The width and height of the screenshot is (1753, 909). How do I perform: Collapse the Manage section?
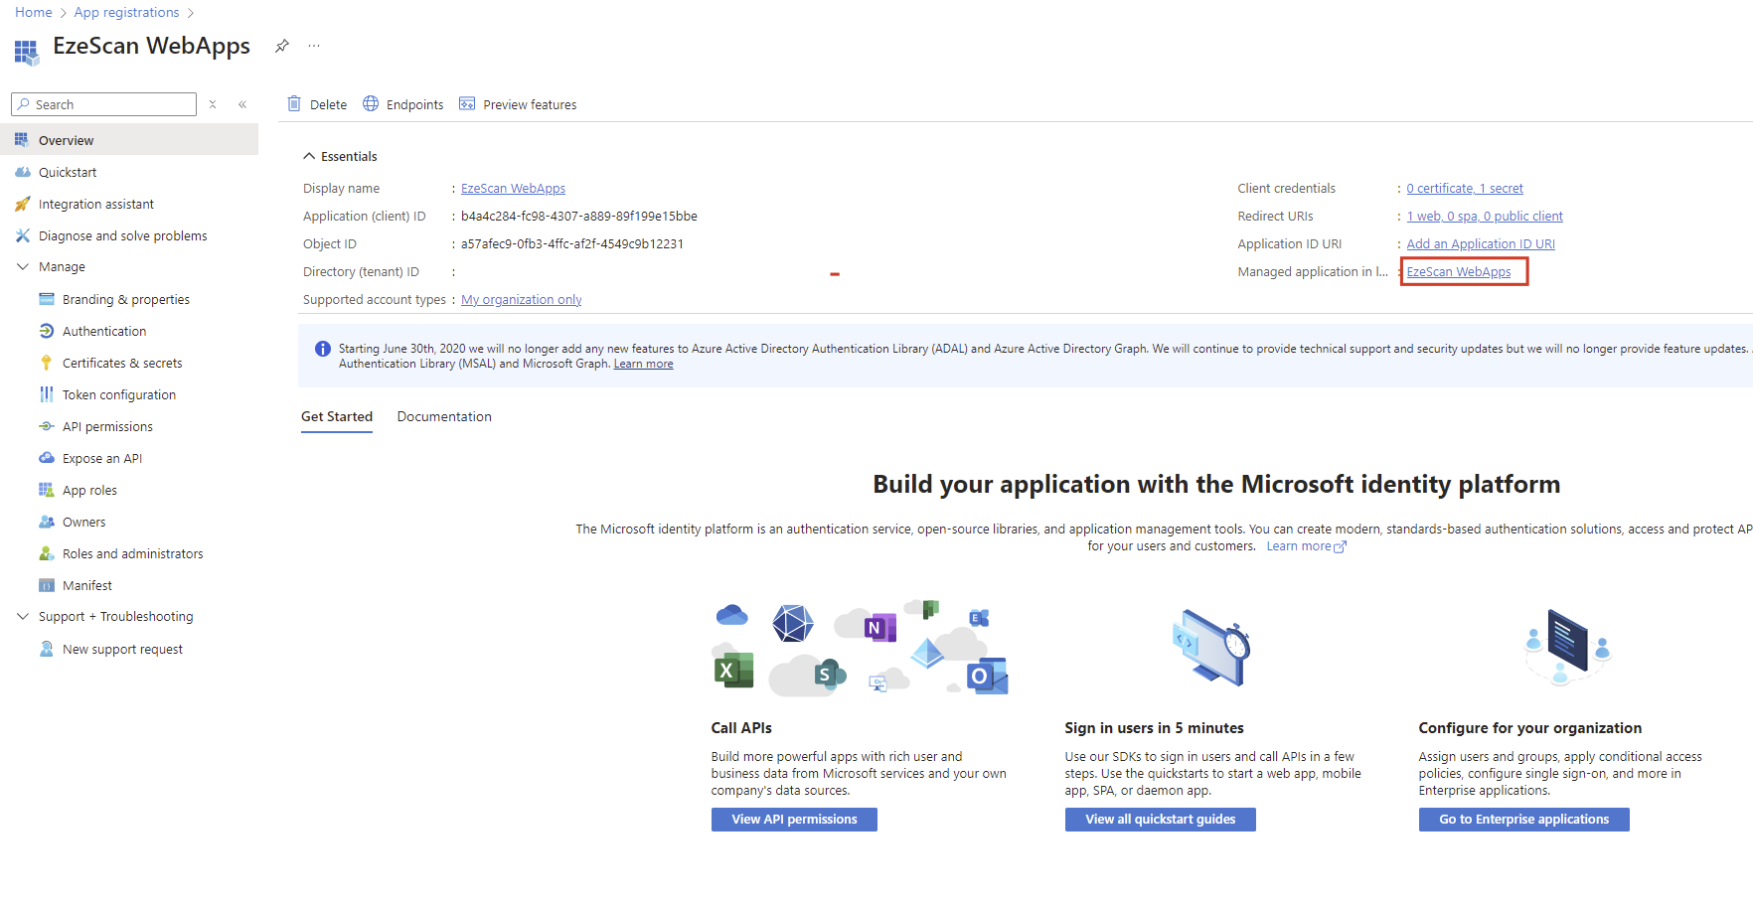[x=23, y=266]
